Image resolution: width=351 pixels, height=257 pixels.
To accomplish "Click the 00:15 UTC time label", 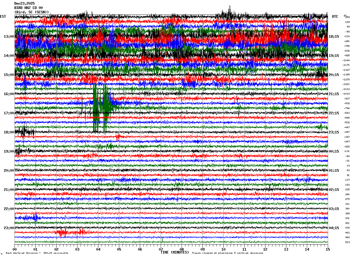I will click(334, 151).
